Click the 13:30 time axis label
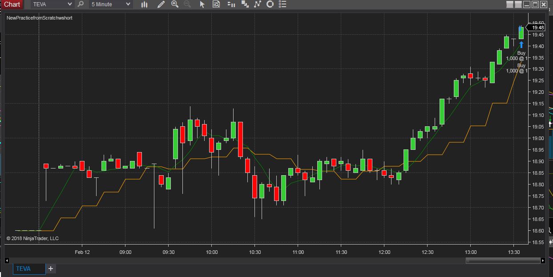The width and height of the screenshot is (553, 277). 514,252
